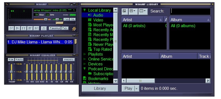The width and height of the screenshot is (221, 99).
Task: Pause the song with Pause button
Action: click(x=24, y=28)
